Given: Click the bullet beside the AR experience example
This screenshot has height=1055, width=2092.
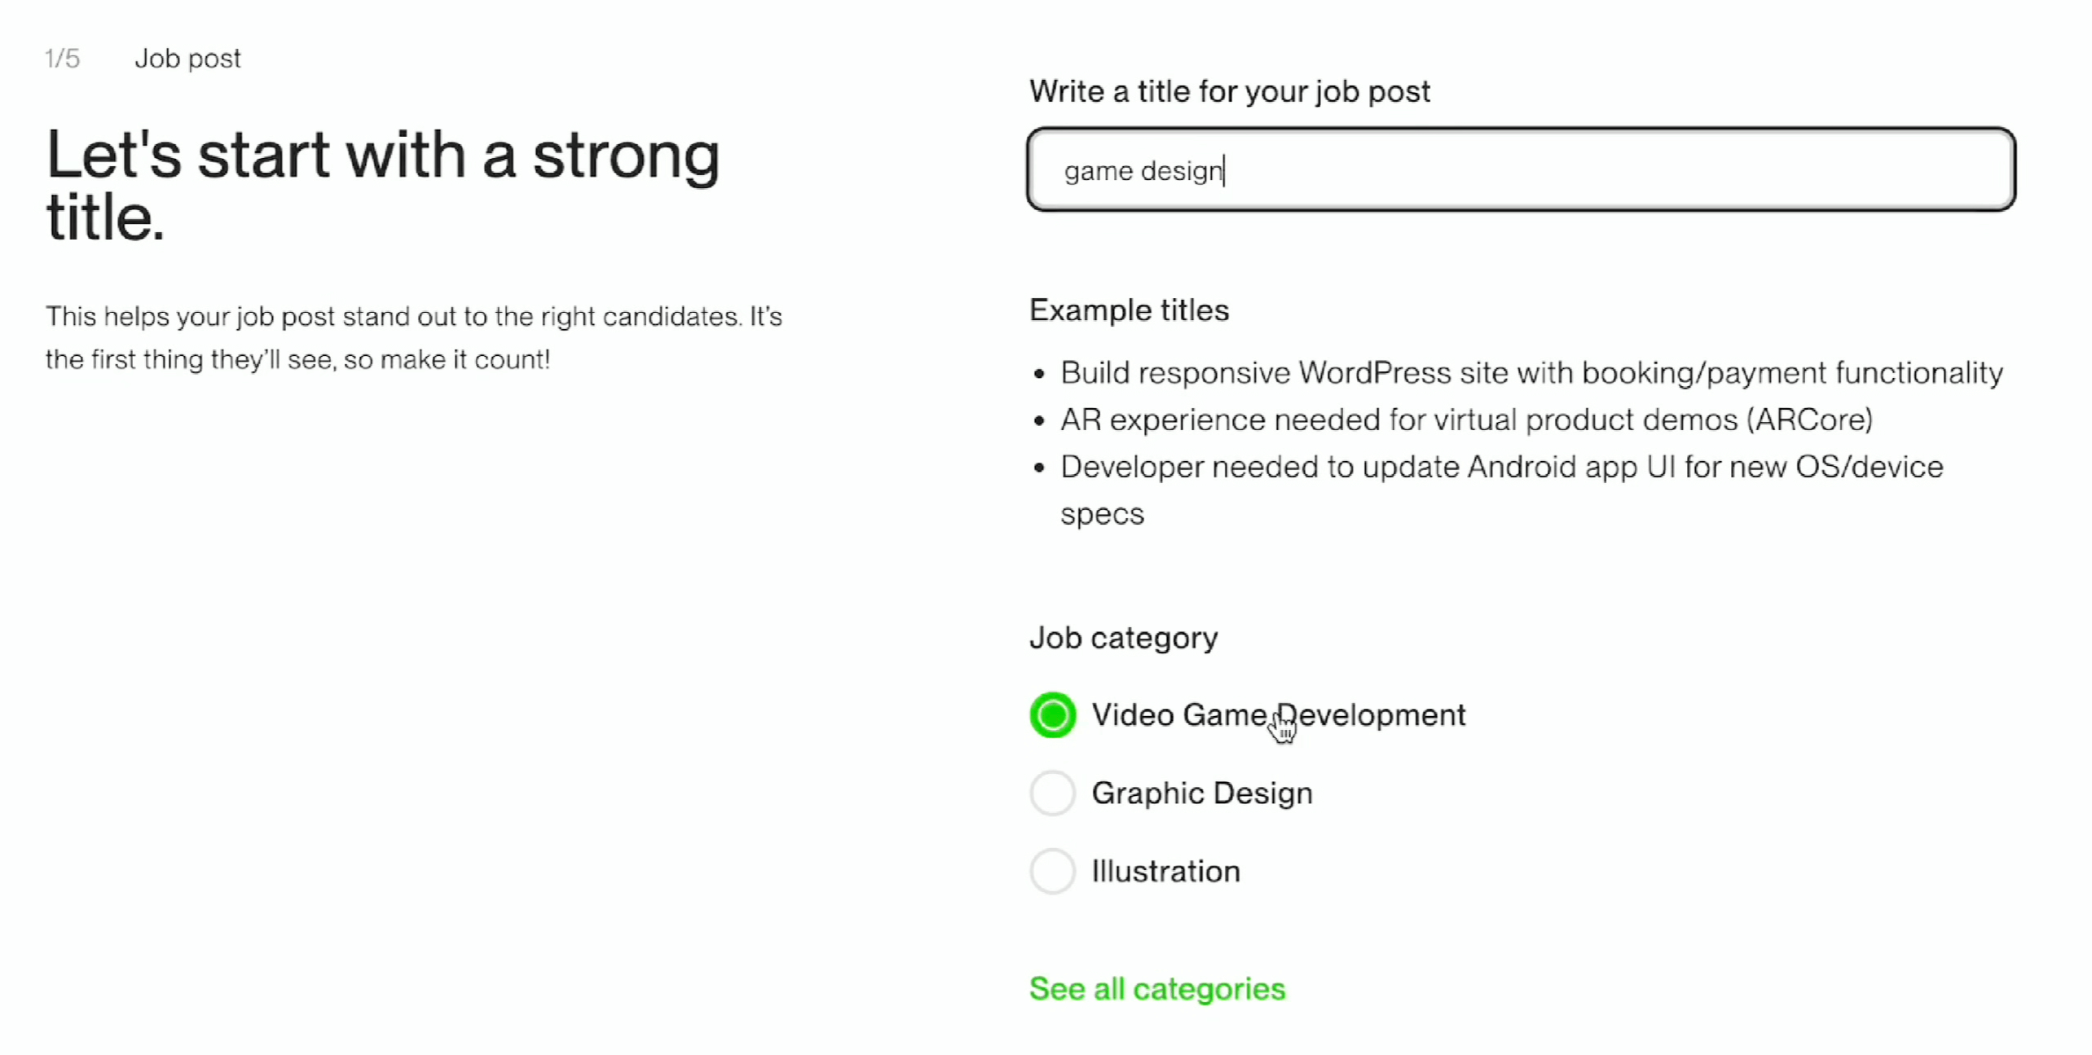Looking at the screenshot, I should tap(1038, 422).
